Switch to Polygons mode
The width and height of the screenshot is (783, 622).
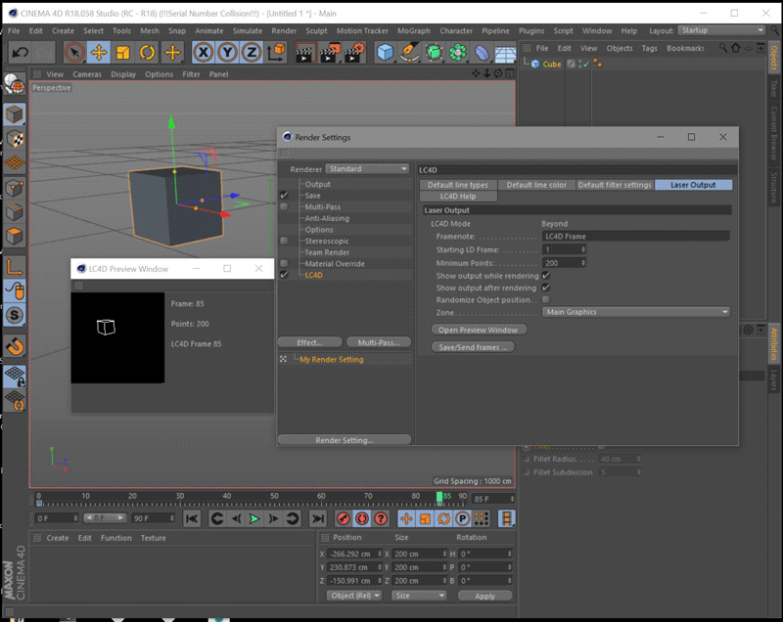click(x=15, y=236)
